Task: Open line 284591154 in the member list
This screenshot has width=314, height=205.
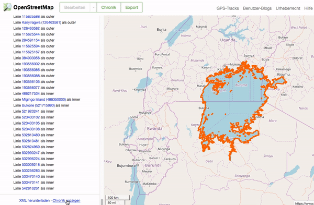Action: pos(31,40)
